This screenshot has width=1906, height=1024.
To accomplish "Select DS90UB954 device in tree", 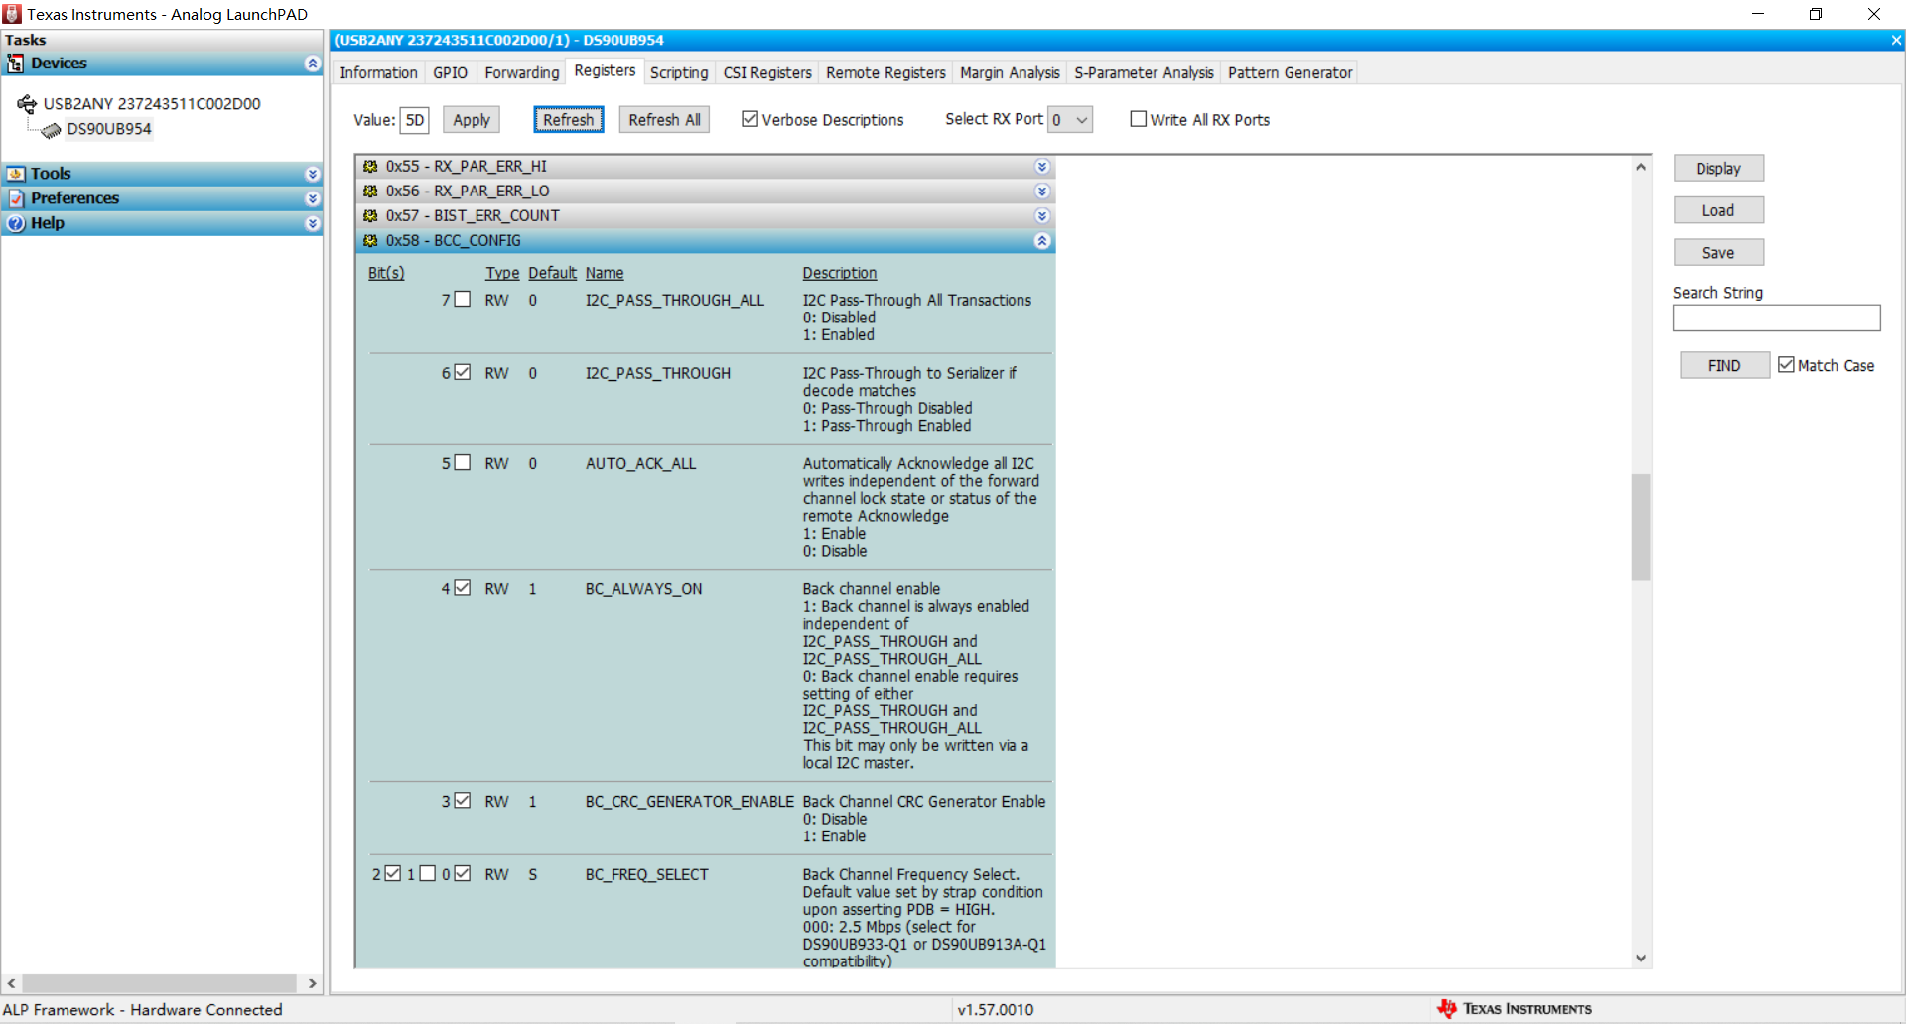I will click(109, 129).
